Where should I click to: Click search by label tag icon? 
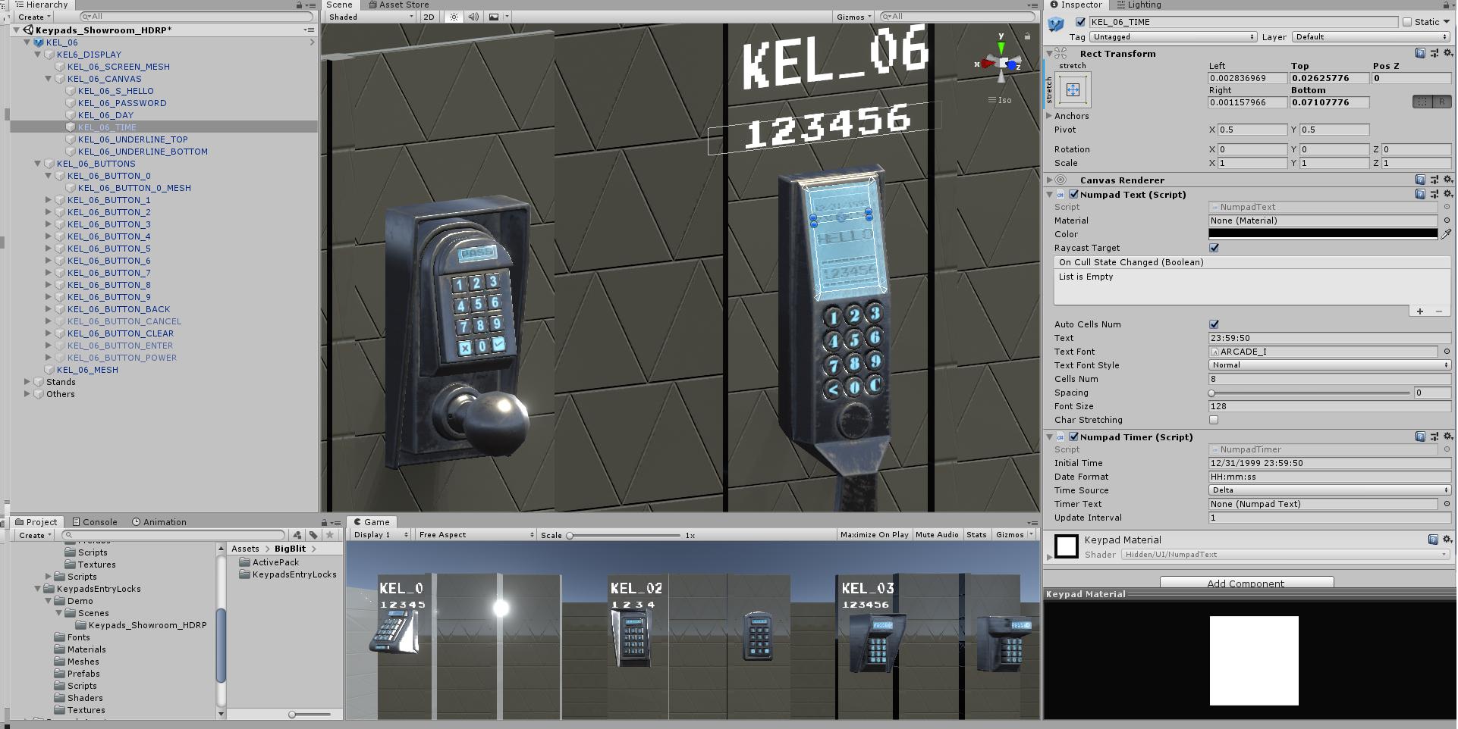pos(313,535)
